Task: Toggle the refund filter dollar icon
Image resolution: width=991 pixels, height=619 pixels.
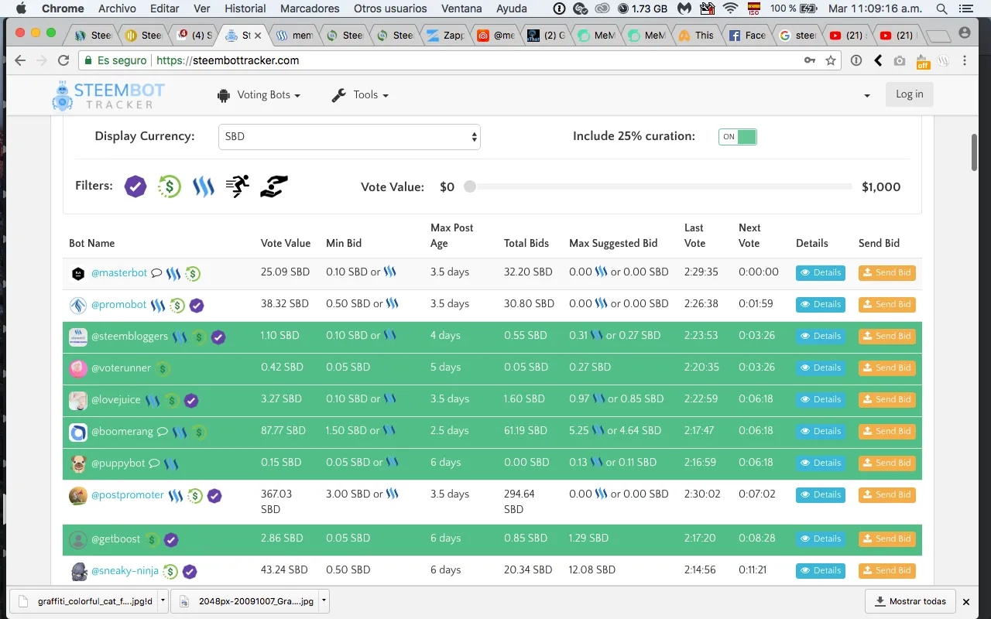Action: point(170,186)
